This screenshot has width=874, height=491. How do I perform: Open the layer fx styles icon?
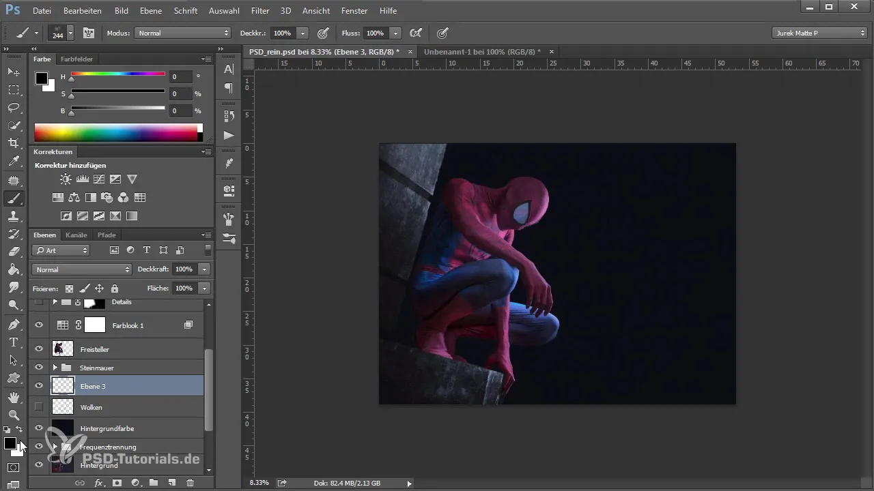pos(98,483)
